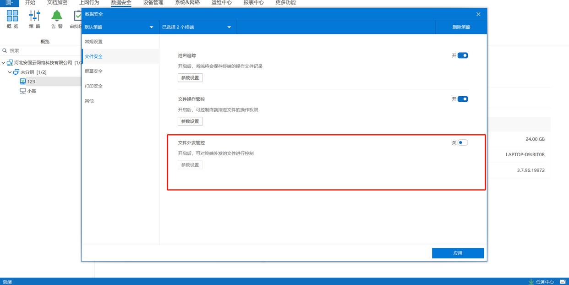
Task: Open the 策略 policy sliders icon
Action: 35,16
